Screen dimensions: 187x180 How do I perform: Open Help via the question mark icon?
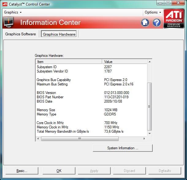(x=157, y=22)
